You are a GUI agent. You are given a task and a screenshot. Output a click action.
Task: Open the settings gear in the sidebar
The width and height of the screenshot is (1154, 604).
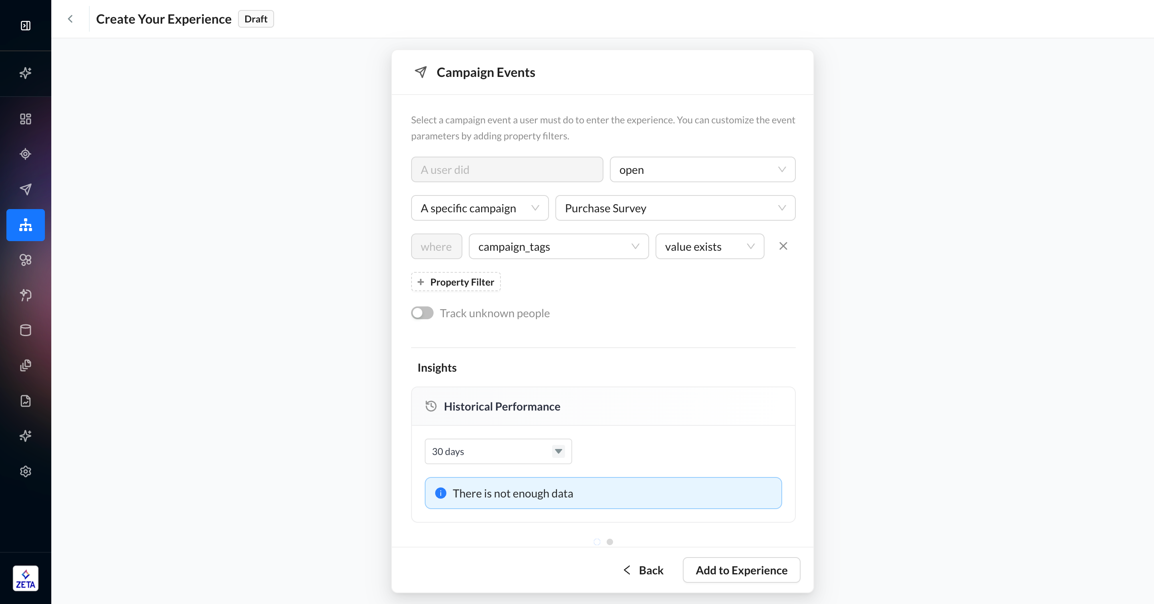click(x=26, y=471)
